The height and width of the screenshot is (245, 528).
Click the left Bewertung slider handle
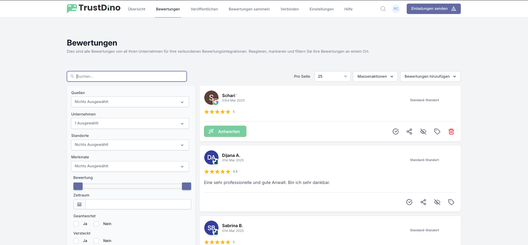[78, 186]
